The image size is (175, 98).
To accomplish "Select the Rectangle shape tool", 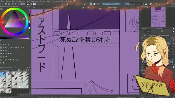I will (6, 47).
